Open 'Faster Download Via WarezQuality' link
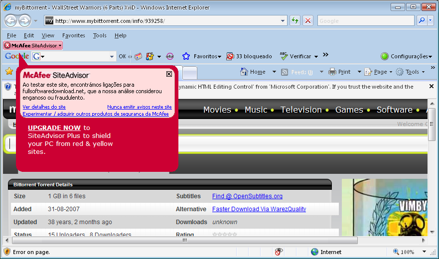 pos(259,209)
